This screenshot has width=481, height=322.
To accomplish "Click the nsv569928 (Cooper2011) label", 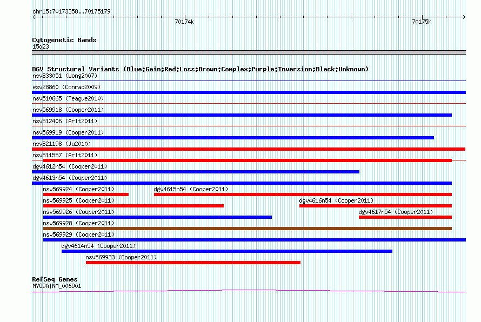I will tap(78, 223).
